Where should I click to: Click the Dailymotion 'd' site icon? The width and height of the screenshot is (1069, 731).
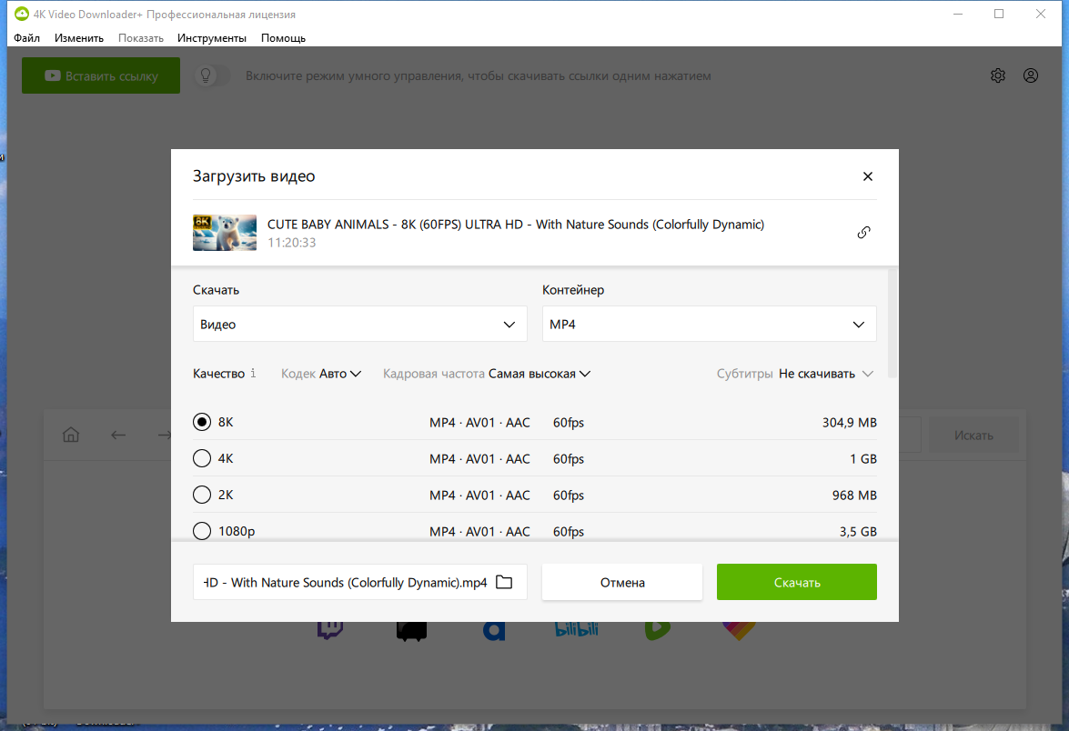click(494, 631)
